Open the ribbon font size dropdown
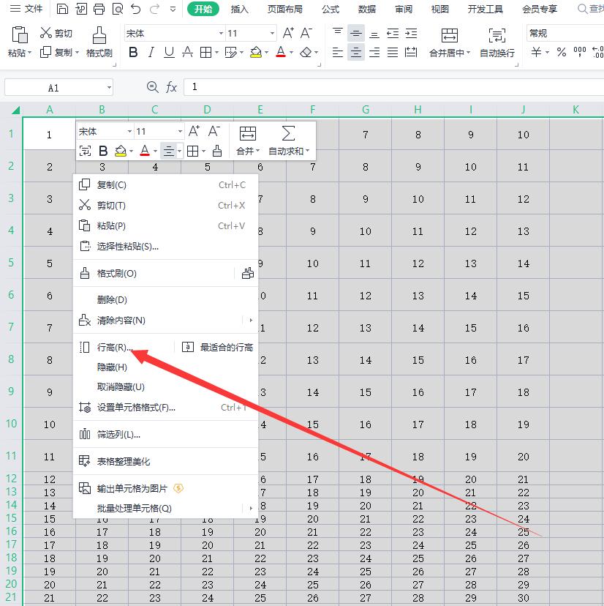Image resolution: width=604 pixels, height=606 pixels. (272, 33)
